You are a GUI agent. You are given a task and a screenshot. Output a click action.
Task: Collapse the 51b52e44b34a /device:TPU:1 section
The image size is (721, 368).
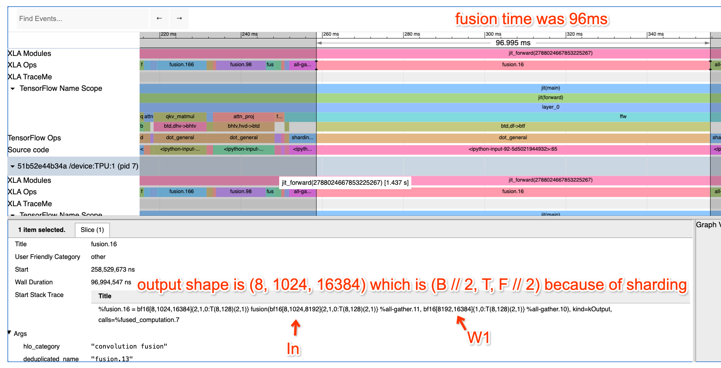(x=12, y=166)
